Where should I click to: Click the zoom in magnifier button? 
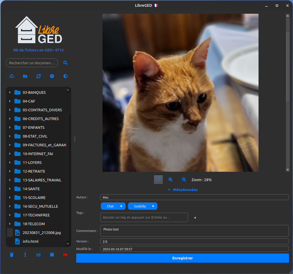click(x=171, y=180)
